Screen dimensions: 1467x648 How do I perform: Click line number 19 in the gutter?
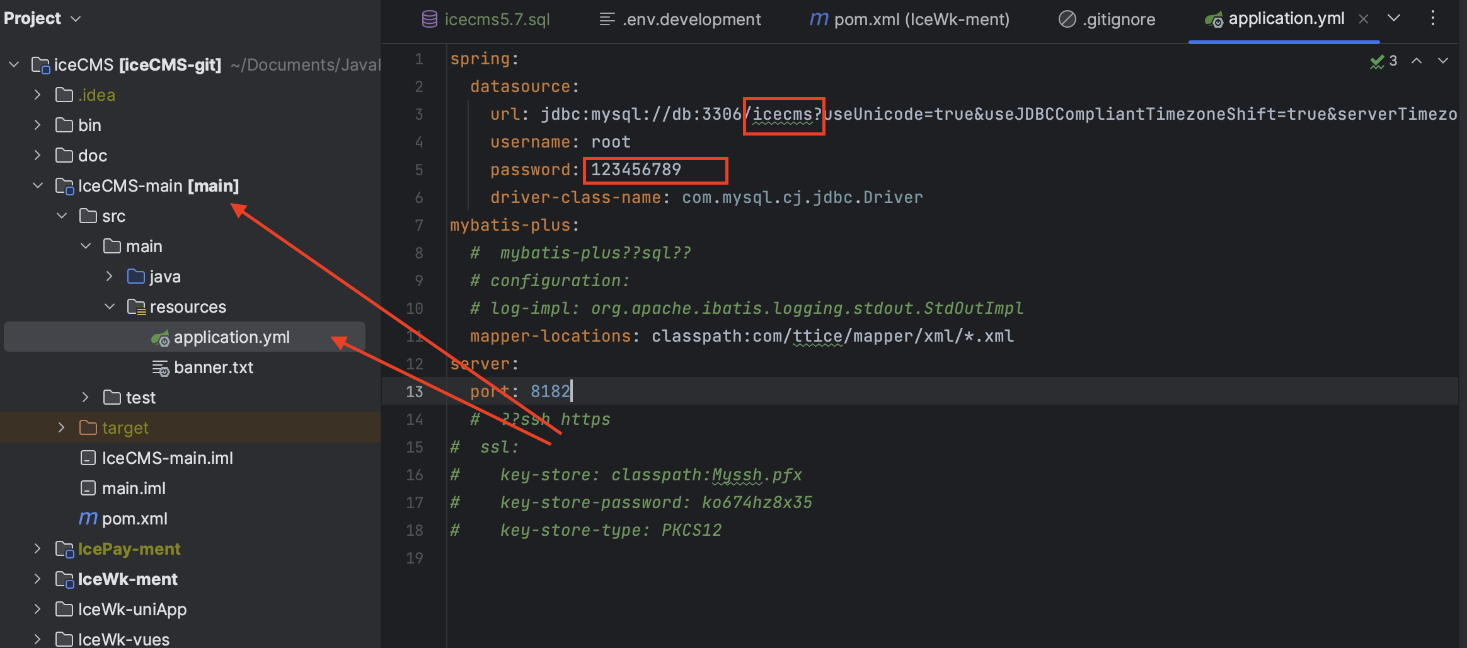(x=415, y=558)
